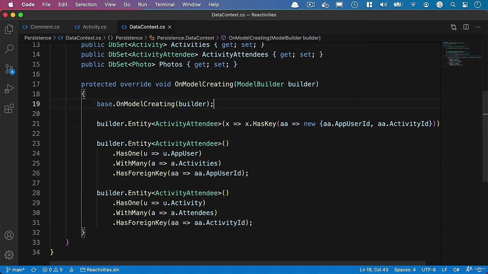
Task: Click the flame icon in the status bar
Action: [71, 270]
